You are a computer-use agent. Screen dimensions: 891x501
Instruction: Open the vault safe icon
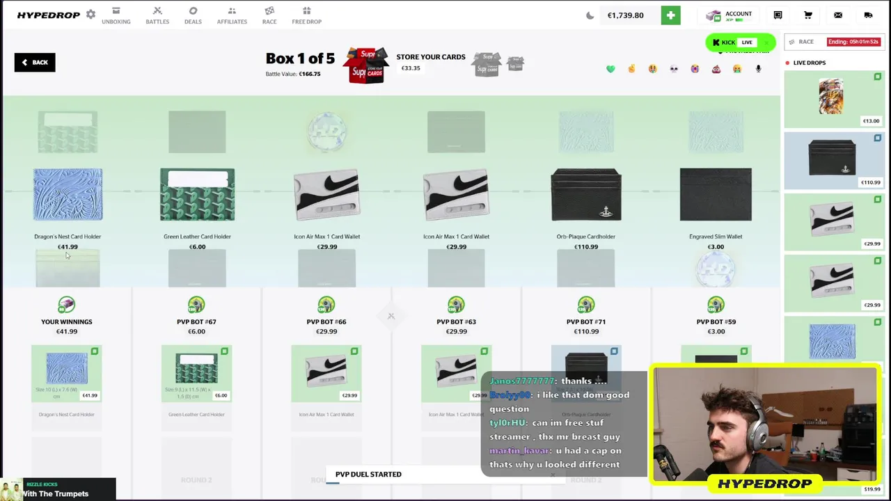[778, 15]
